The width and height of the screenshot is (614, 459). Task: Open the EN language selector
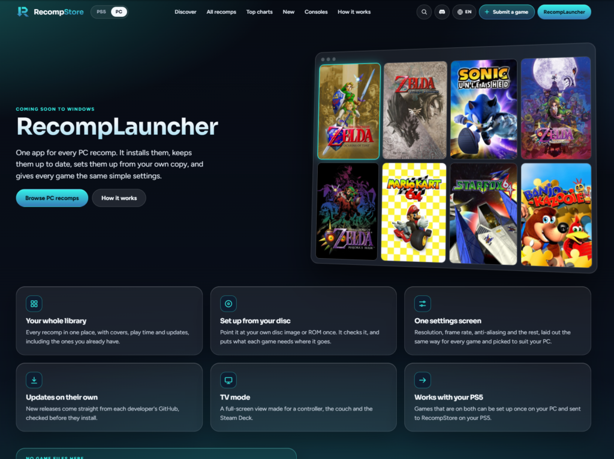465,12
